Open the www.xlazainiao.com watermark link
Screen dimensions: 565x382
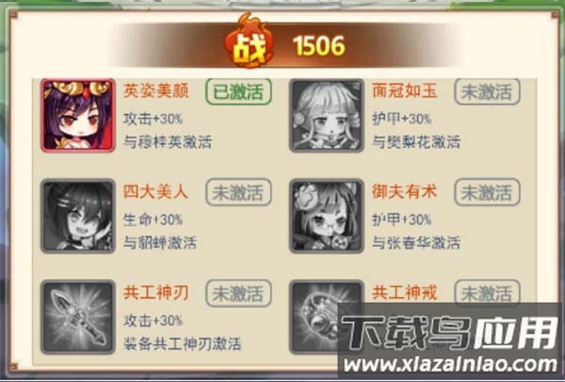(x=450, y=364)
